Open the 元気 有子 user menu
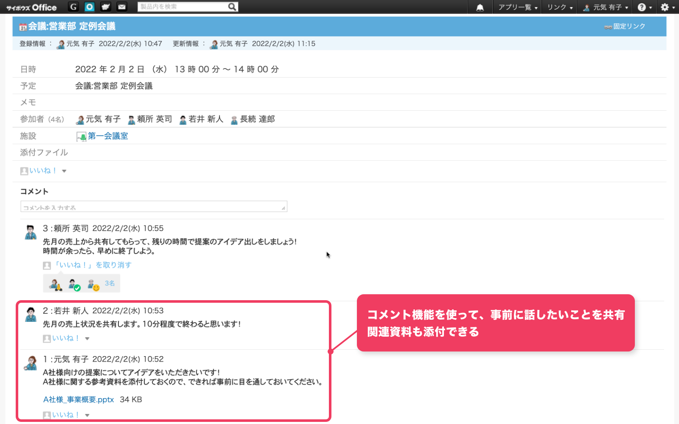 click(x=606, y=7)
